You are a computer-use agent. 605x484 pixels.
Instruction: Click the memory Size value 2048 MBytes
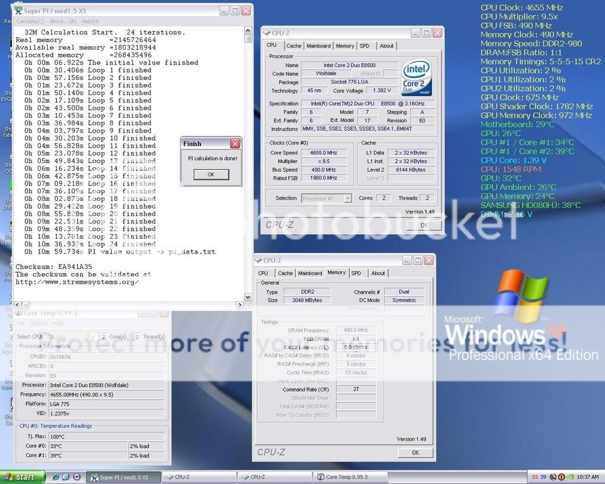coord(307,300)
